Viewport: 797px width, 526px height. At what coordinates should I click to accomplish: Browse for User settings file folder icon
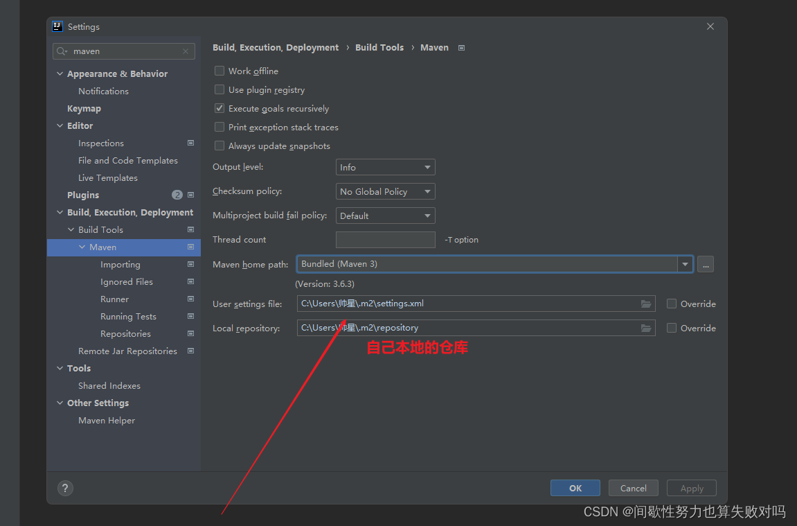pos(646,304)
